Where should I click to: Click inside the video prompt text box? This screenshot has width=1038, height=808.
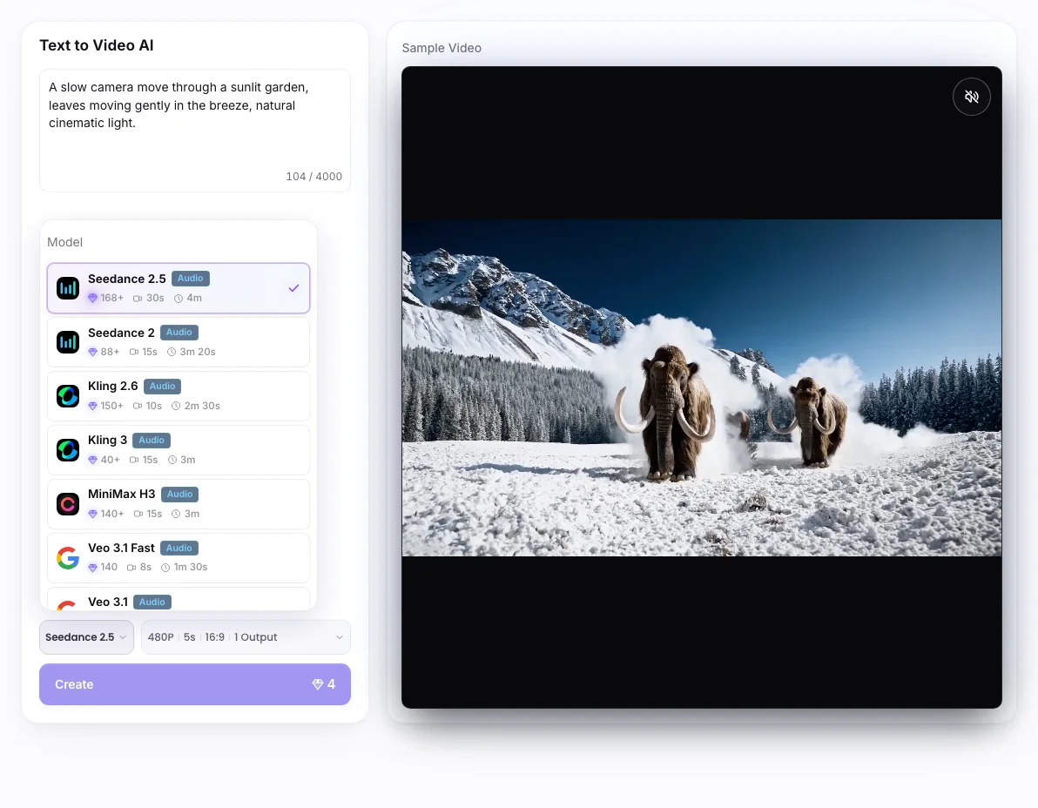195,131
